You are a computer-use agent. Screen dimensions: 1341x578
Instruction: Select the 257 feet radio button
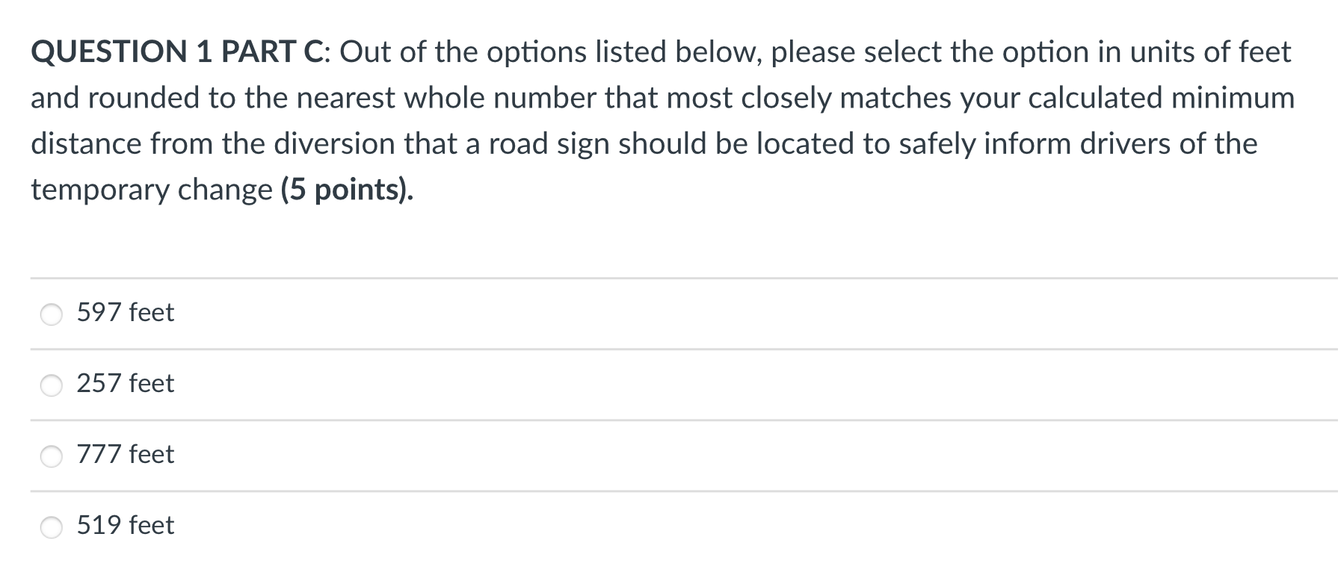point(51,385)
